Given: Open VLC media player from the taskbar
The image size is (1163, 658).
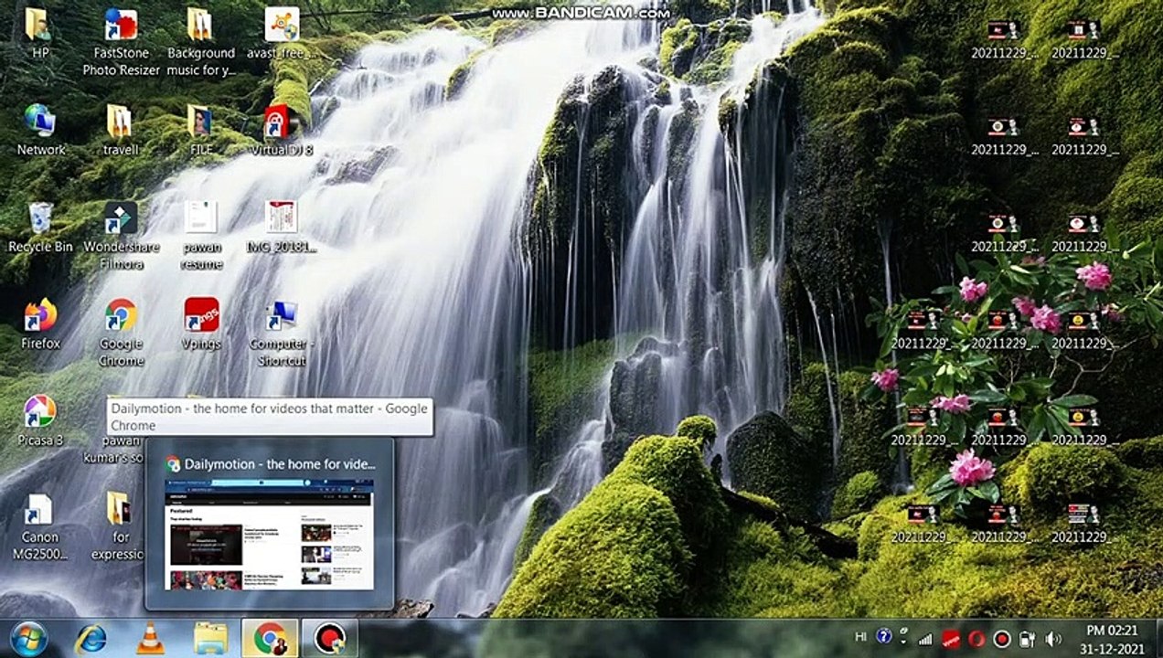Looking at the screenshot, I should pos(150,639).
